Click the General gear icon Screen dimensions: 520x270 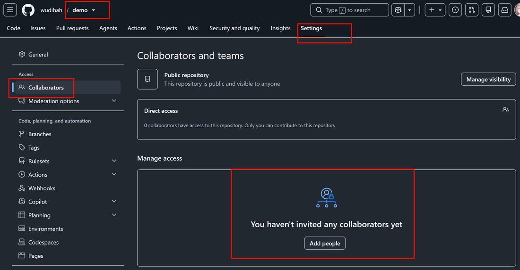22,54
